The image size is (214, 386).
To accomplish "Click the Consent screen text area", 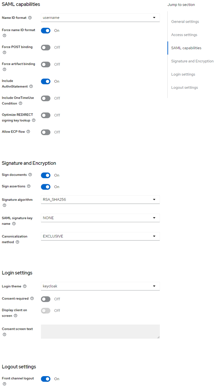I will [100, 332].
